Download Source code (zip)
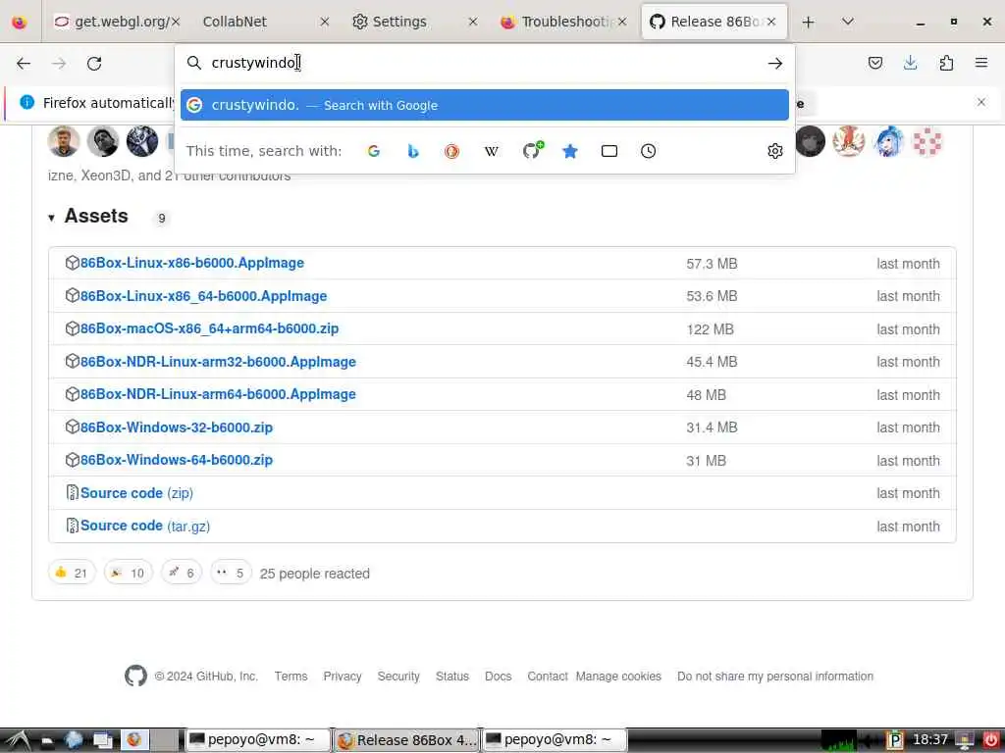The image size is (1005, 753). [136, 493]
